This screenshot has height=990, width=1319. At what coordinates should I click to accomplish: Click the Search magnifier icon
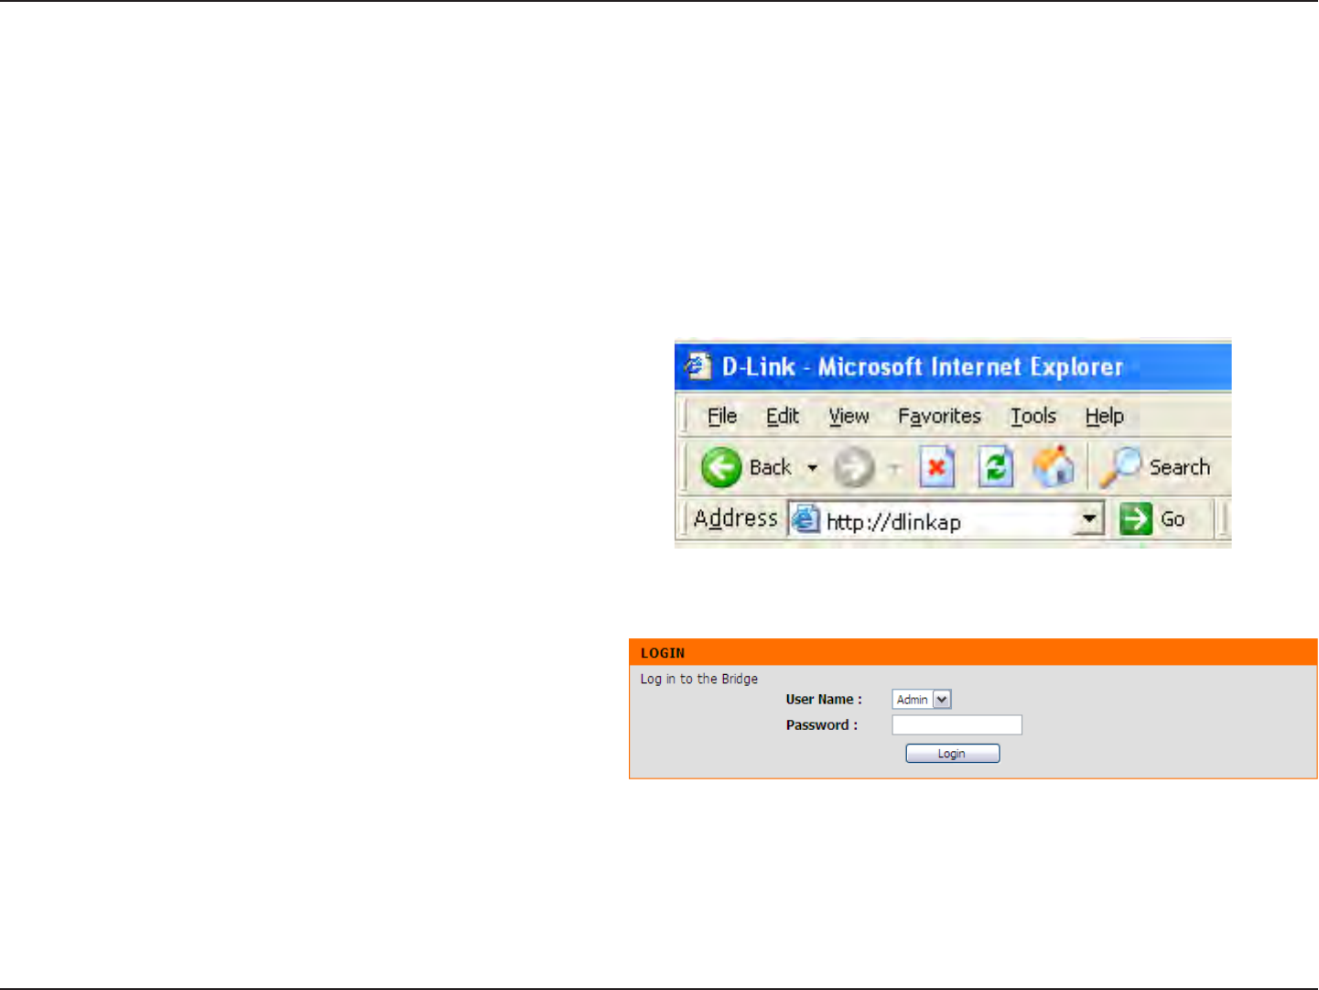pyautogui.click(x=1120, y=467)
